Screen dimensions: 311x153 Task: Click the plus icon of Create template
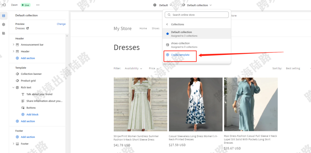pos(167,55)
